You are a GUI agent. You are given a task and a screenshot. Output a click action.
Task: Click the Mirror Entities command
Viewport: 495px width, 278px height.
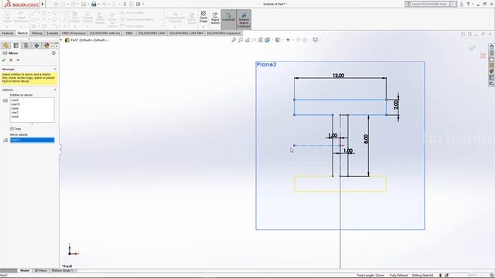coord(132,13)
